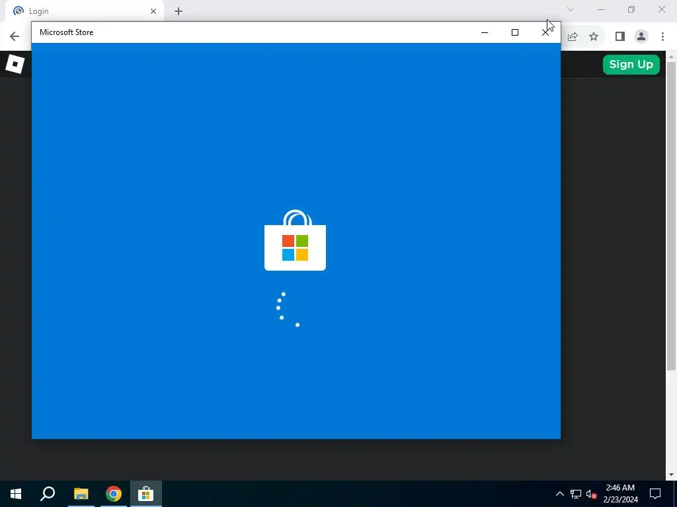This screenshot has width=677, height=507.
Task: Open the network status tray icon
Action: click(576, 494)
